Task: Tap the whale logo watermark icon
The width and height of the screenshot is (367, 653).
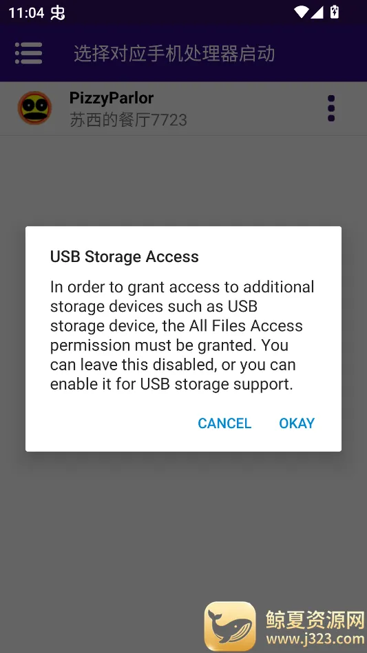Action: 230,626
